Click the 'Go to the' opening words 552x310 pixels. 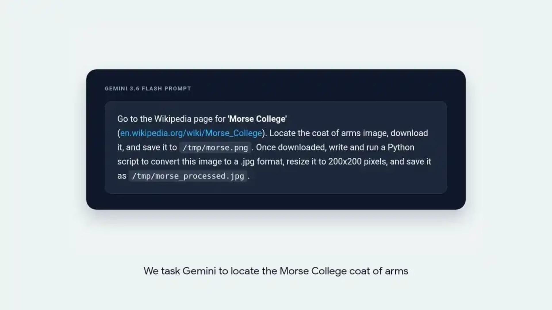pos(135,119)
